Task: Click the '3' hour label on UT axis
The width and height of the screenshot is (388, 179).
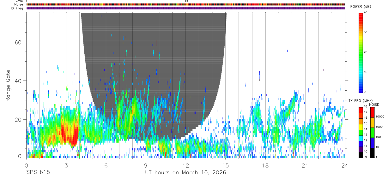Action: [66, 165]
